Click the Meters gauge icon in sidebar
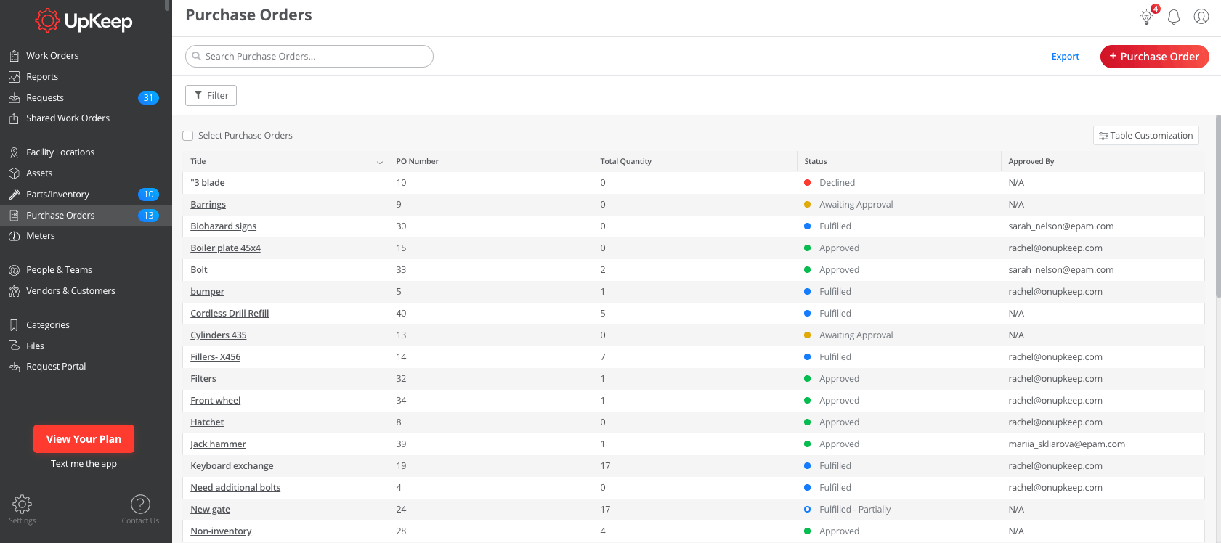 [14, 236]
